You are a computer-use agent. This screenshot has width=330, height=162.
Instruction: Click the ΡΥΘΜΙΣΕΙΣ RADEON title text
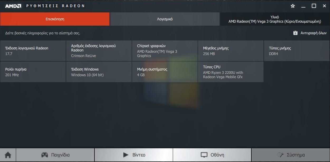55,6
